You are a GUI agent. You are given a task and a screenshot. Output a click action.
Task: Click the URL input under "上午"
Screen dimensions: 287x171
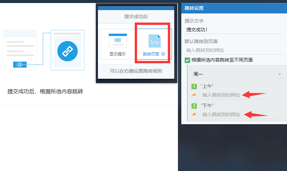242,95
